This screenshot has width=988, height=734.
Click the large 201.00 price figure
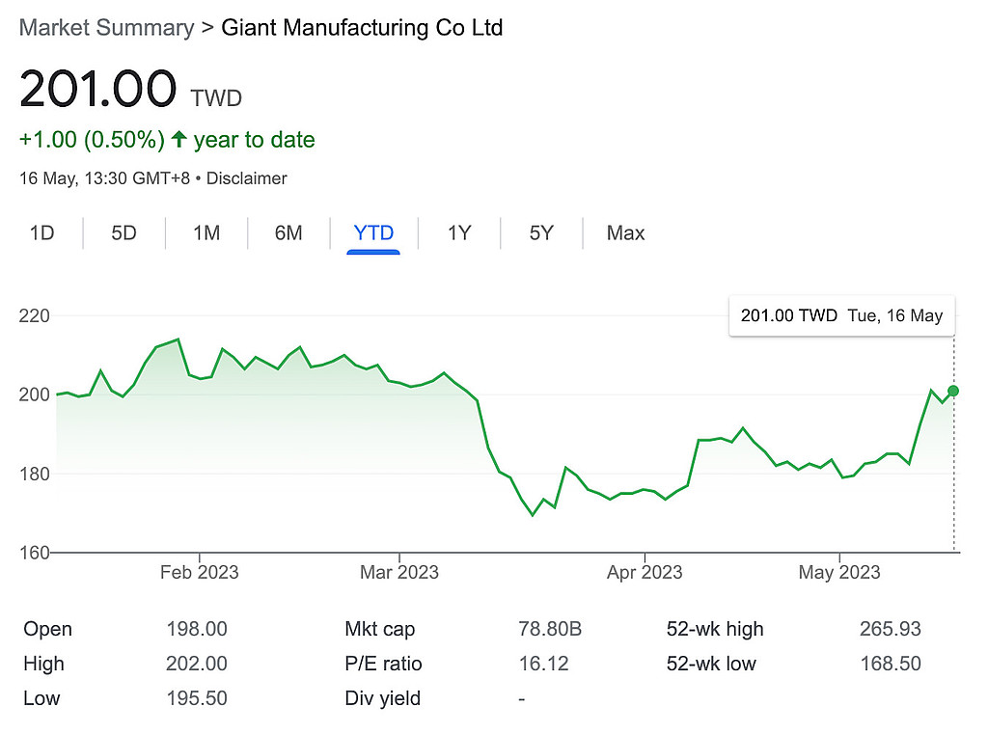tap(97, 90)
